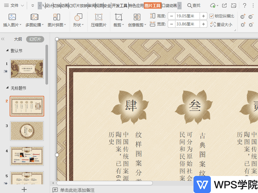The image size is (258, 193).
Task: Click the help question mark icon
Action: point(244,6)
